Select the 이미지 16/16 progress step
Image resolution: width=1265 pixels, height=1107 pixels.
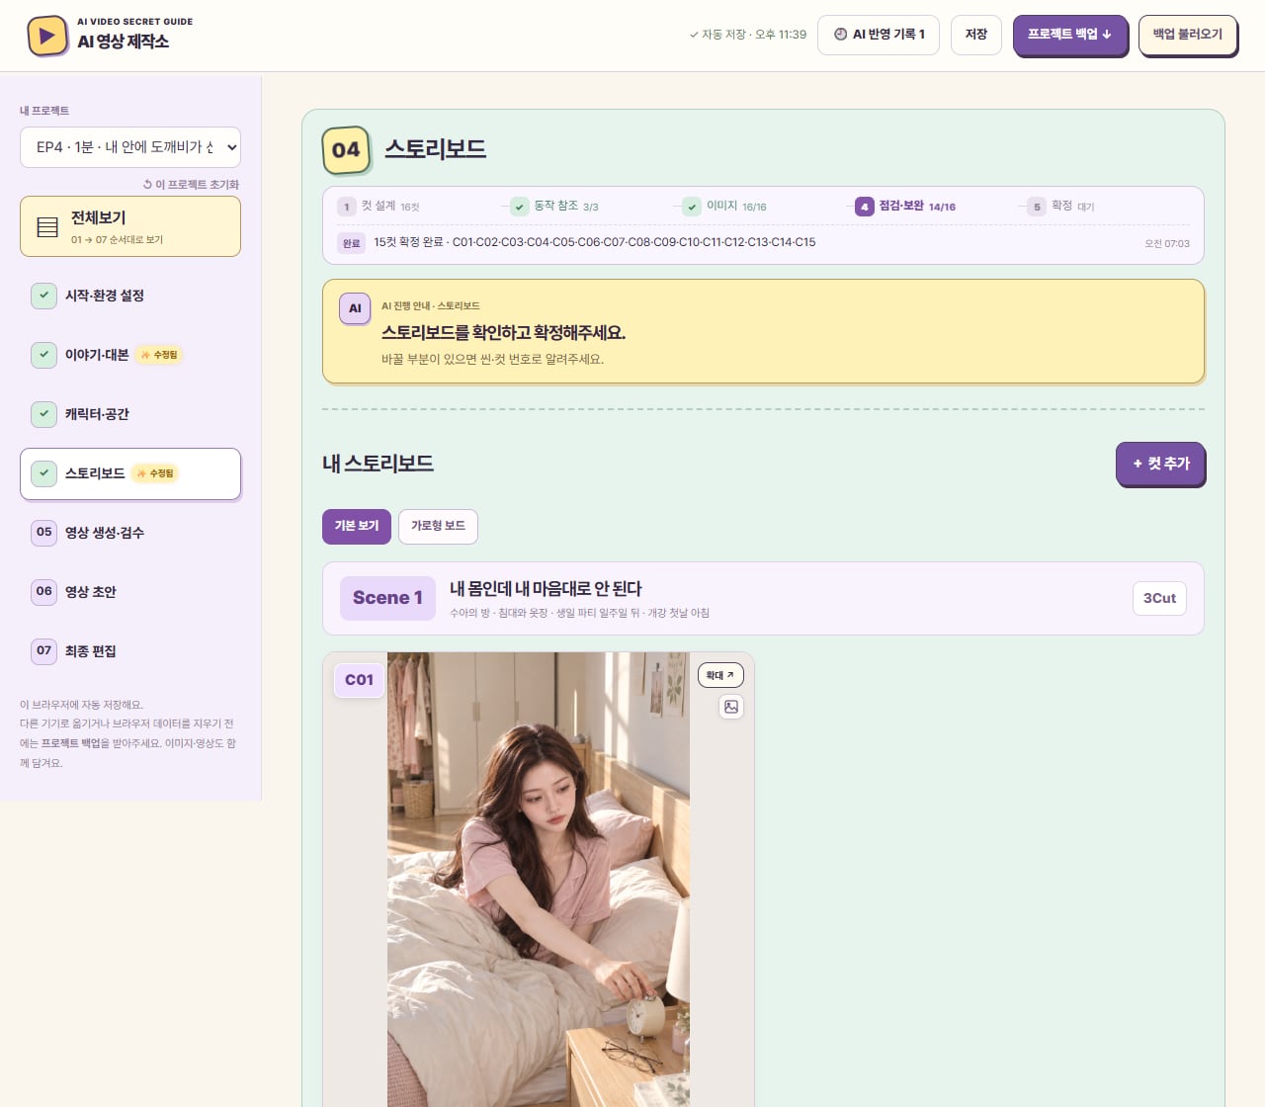coord(724,207)
